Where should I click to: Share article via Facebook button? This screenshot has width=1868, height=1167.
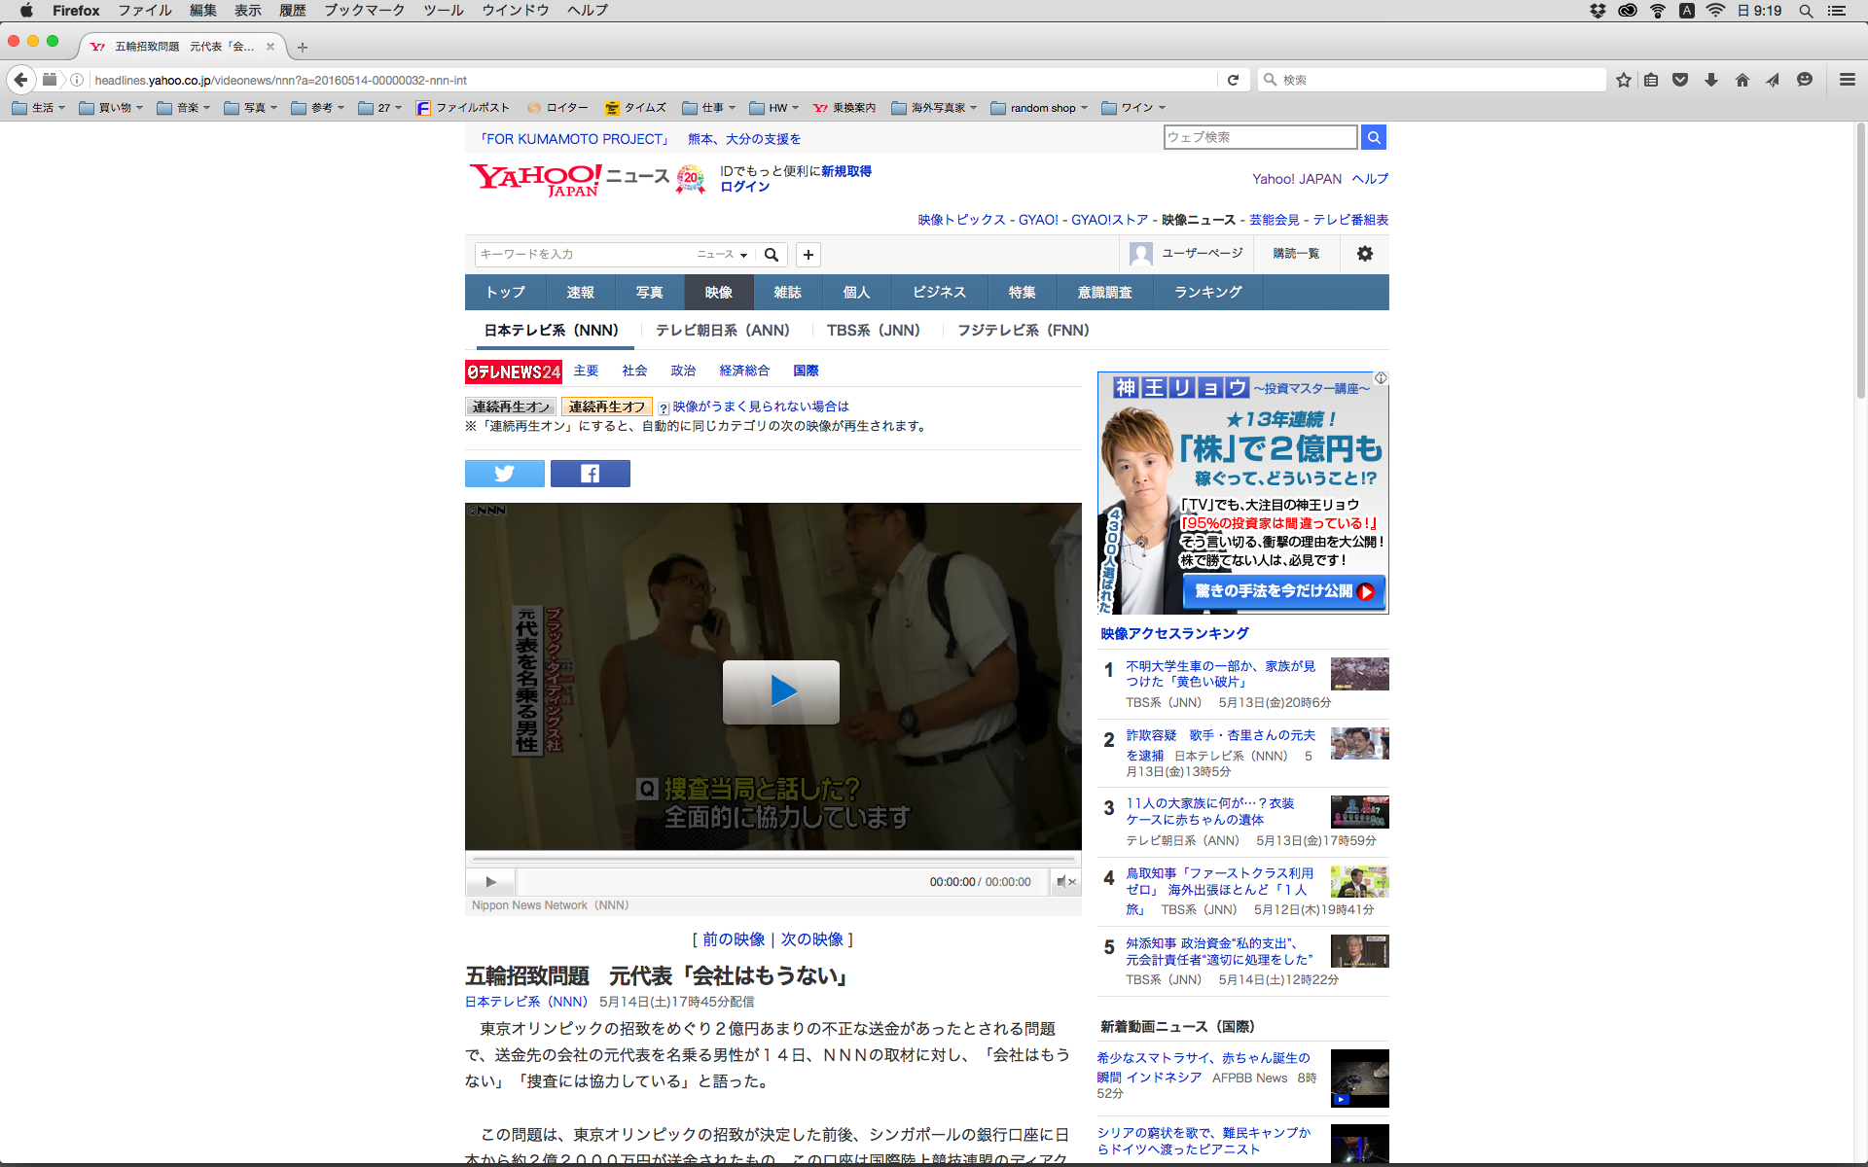pyautogui.click(x=590, y=474)
